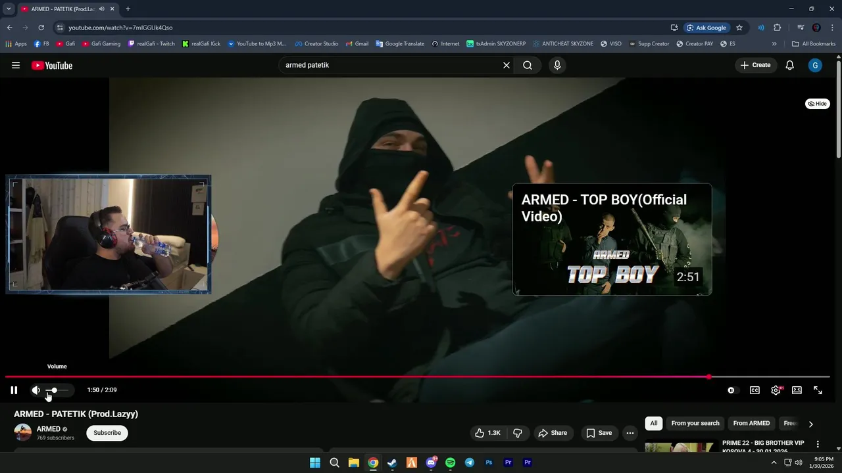Screen dimensions: 842x473
Task: Open the PRIME 22 - BIG BROTHER VIP video
Action: 763,447
